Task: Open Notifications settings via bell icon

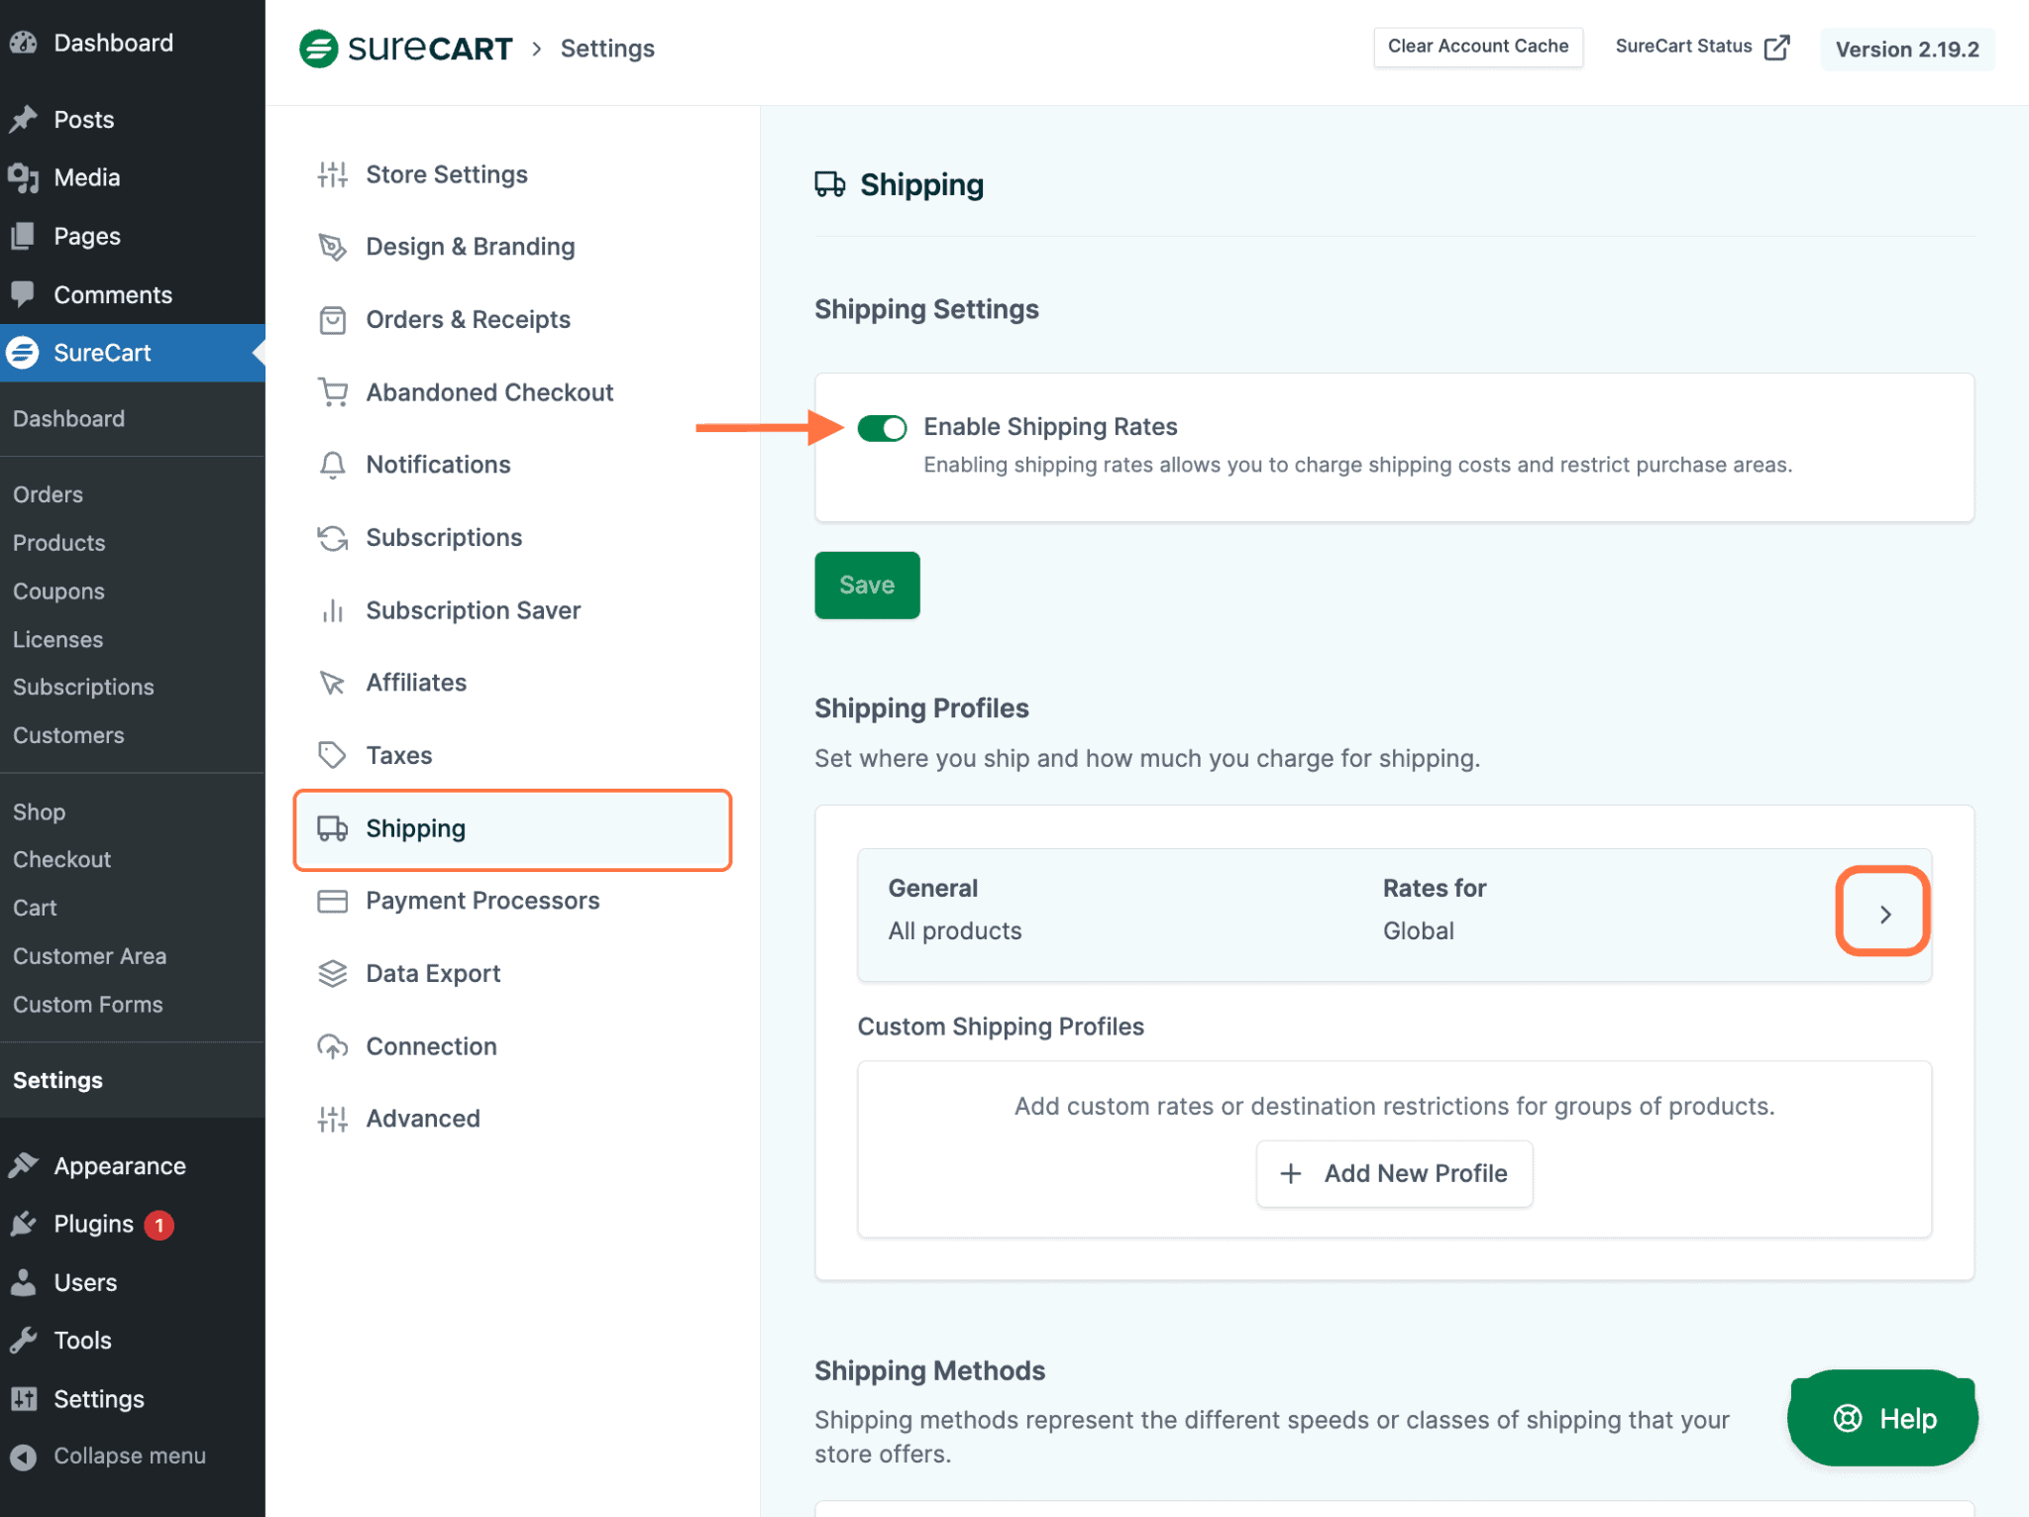Action: click(x=332, y=465)
